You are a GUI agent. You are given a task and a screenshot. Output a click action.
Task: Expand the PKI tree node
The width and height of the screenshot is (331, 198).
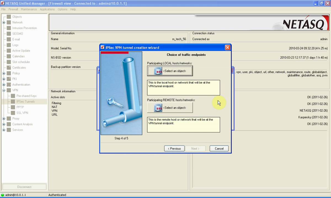4,79
